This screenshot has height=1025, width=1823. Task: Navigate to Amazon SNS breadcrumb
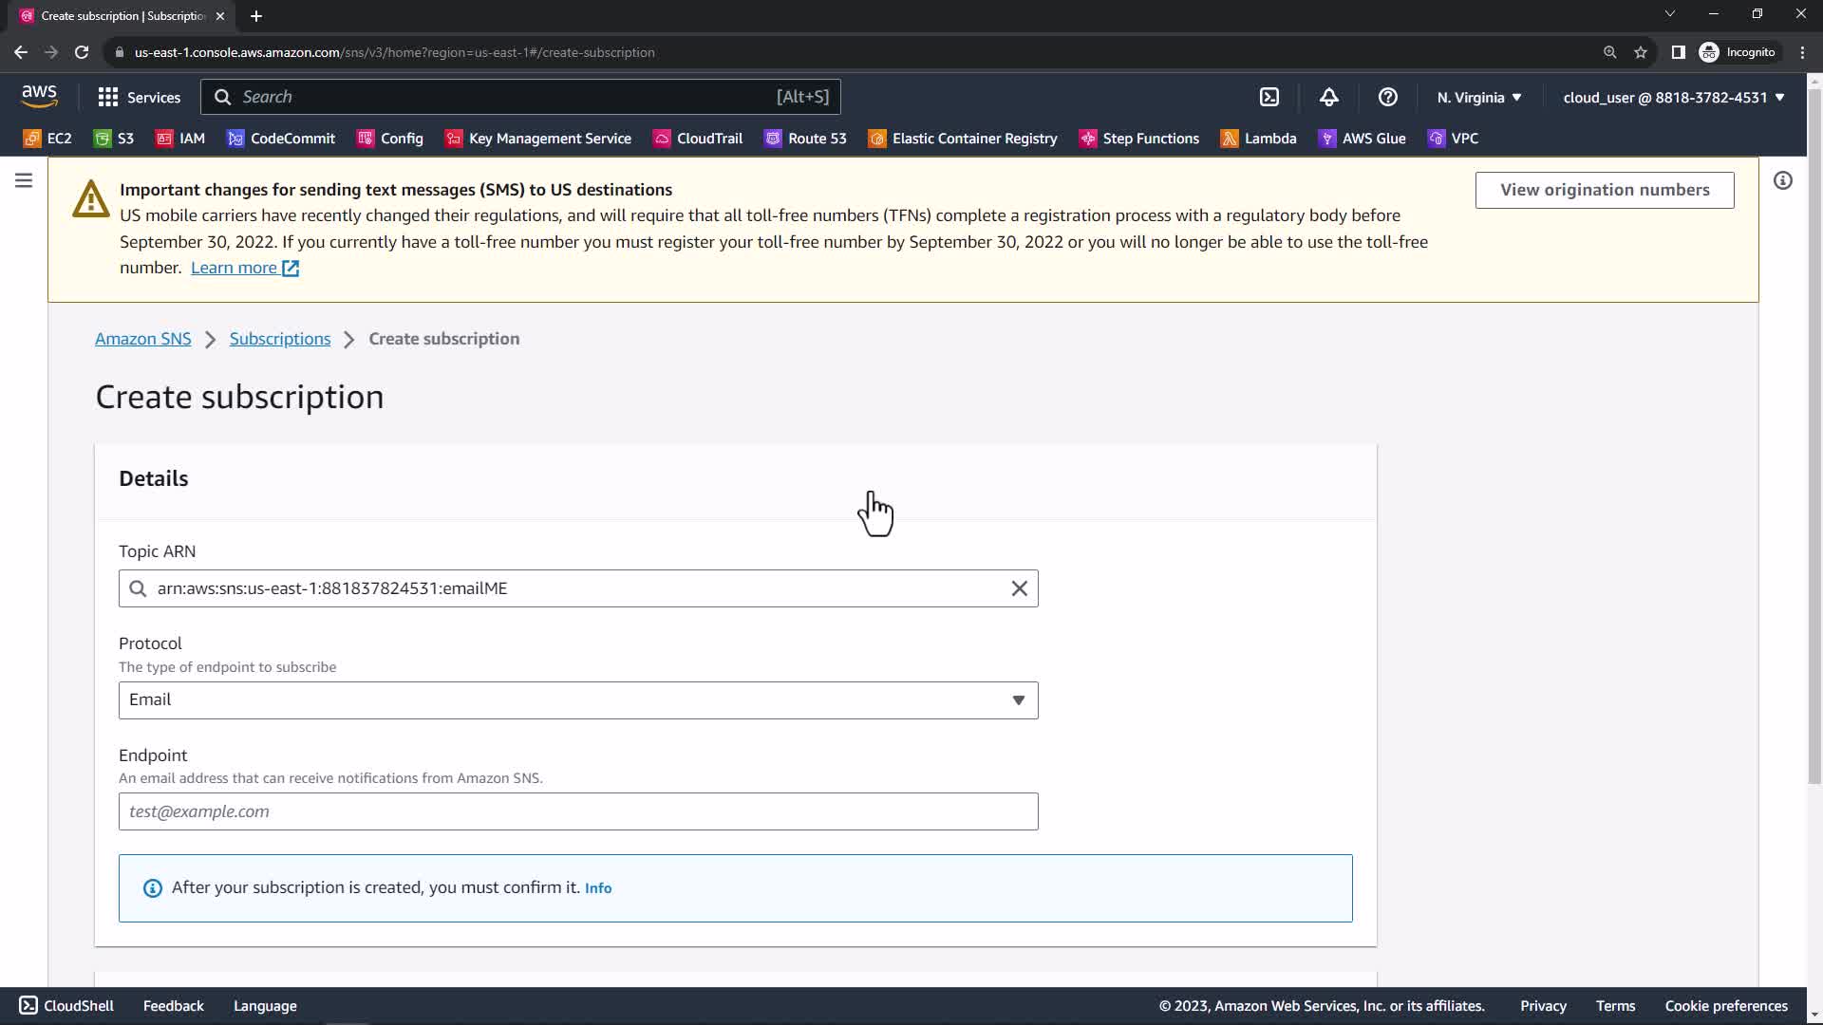(x=142, y=339)
